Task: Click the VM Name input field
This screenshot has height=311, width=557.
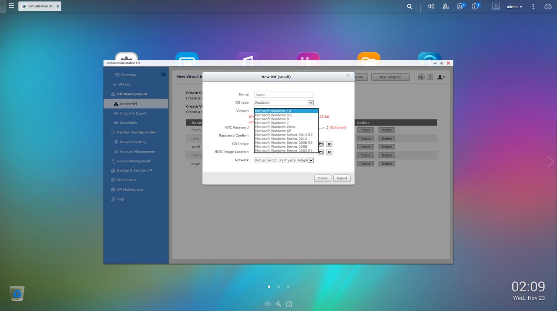Action: click(x=284, y=95)
